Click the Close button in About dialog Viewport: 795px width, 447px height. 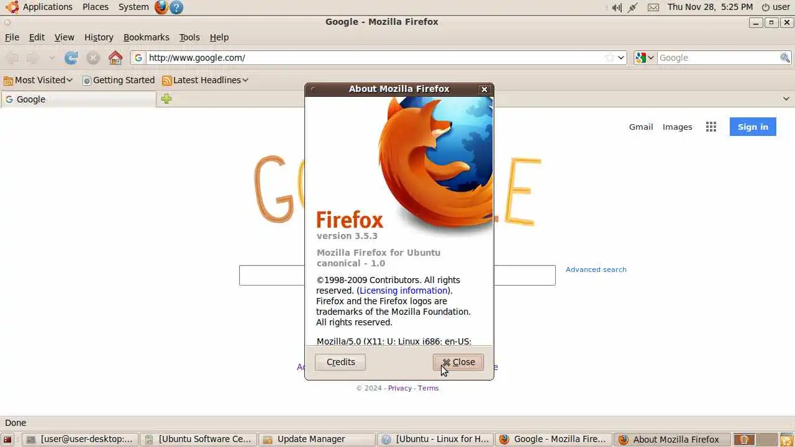pos(458,362)
